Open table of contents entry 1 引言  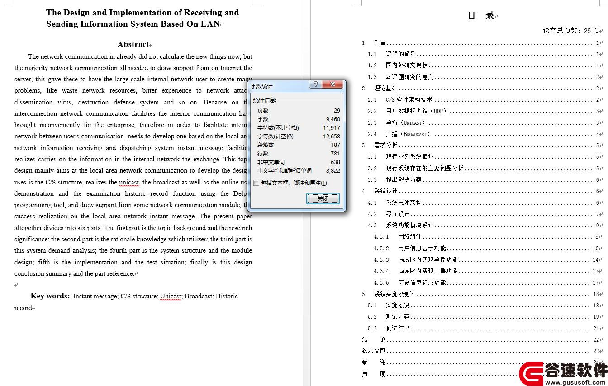(481, 43)
